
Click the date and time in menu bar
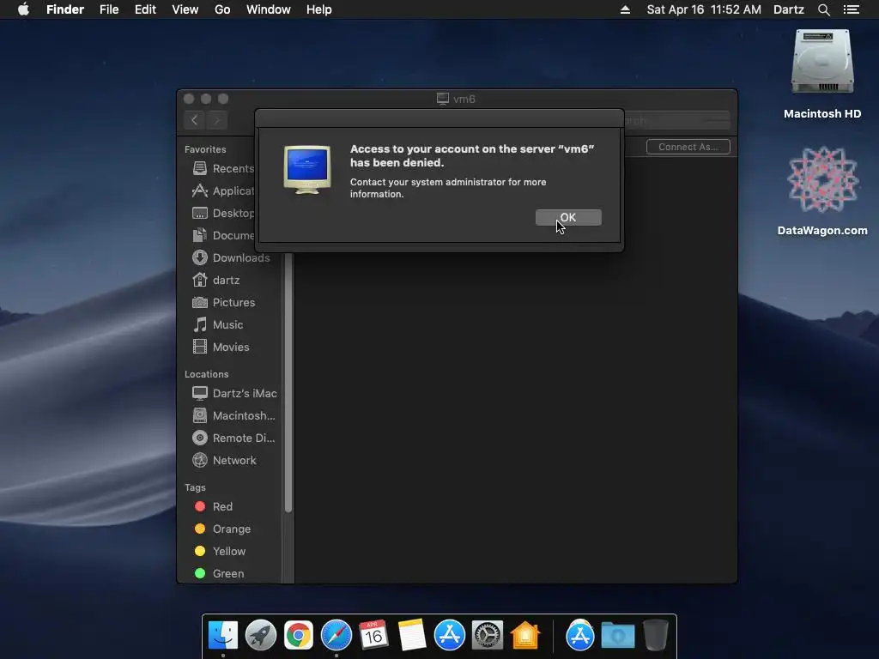(704, 9)
